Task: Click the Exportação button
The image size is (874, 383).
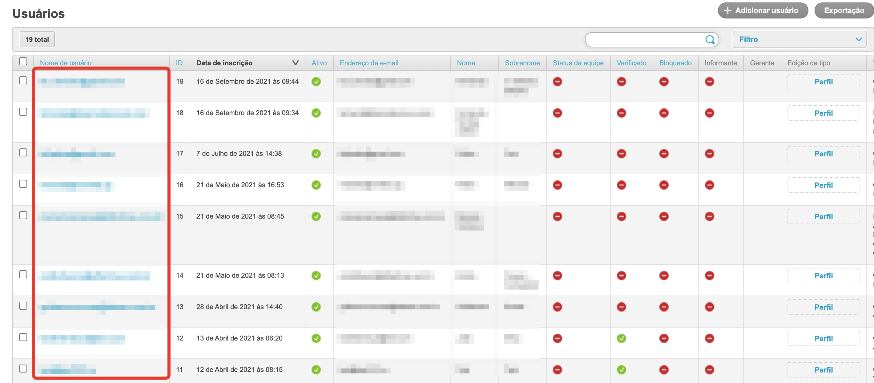Action: pos(844,10)
